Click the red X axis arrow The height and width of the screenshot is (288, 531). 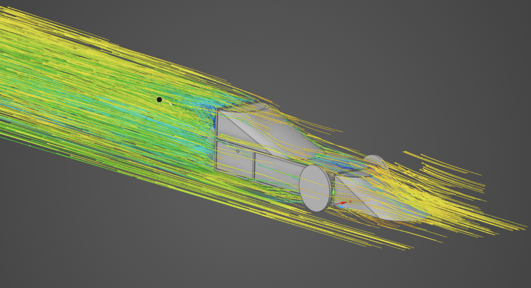pyautogui.click(x=341, y=203)
